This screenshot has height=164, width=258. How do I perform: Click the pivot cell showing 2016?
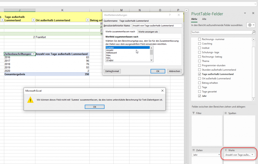(20, 57)
